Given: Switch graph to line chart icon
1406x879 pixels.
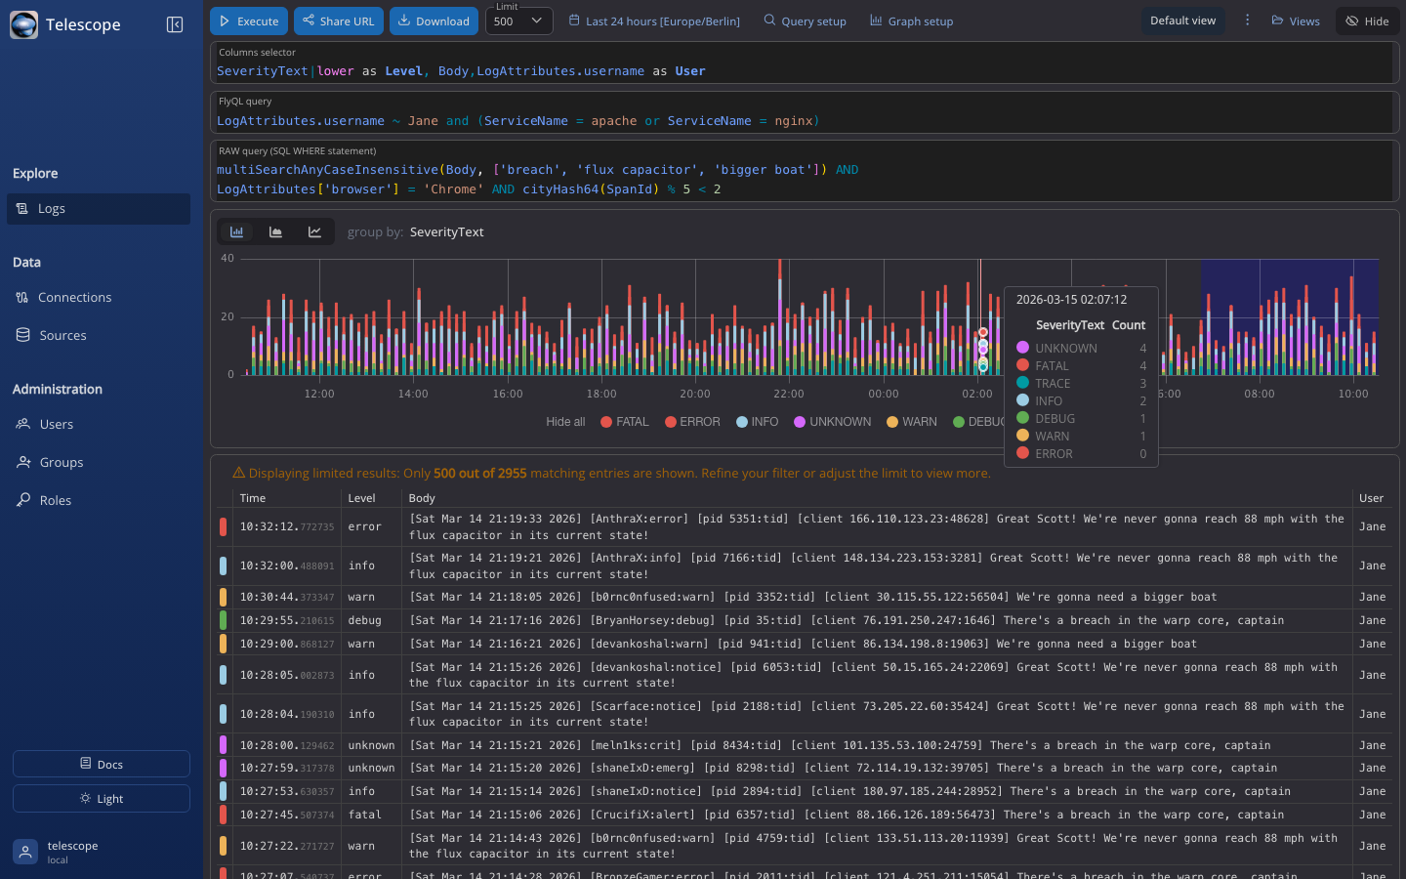Looking at the screenshot, I should [x=314, y=232].
